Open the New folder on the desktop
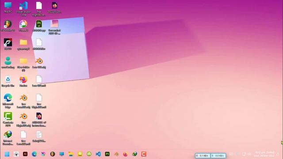283x159 pixels. tap(23, 64)
